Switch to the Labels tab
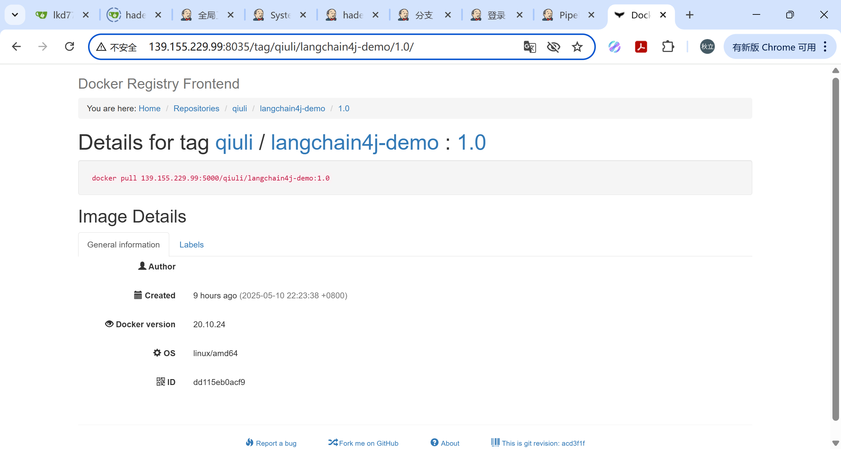 [x=191, y=245]
